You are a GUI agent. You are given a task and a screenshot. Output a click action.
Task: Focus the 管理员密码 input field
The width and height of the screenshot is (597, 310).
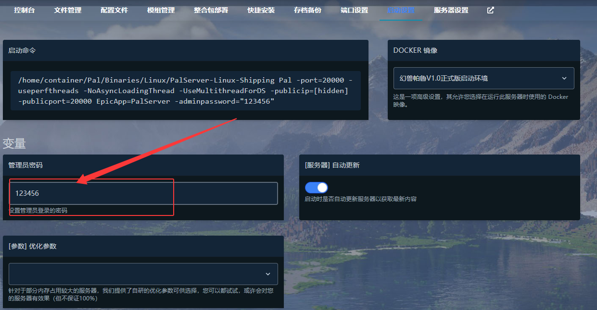pyautogui.click(x=143, y=193)
